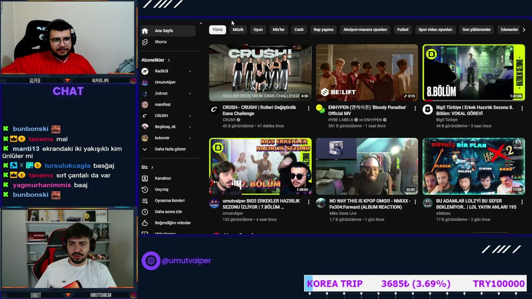Image resolution: width=532 pixels, height=299 pixels.
Task: Open UmutvAlper avatar in subscriptions list
Action: click(x=145, y=82)
